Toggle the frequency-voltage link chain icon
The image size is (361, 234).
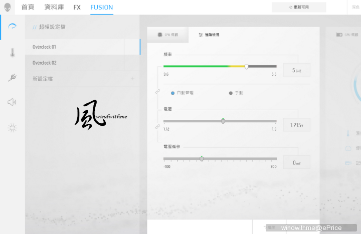pyautogui.click(x=157, y=92)
